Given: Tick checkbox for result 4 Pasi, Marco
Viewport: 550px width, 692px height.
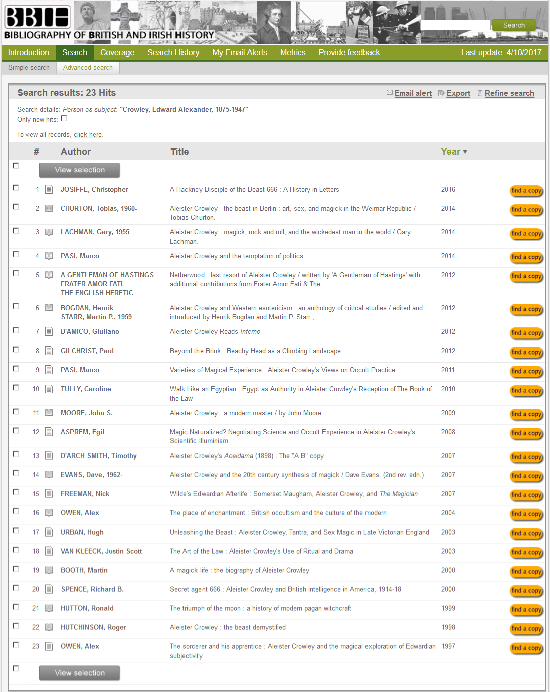Looking at the screenshot, I should 16,255.
